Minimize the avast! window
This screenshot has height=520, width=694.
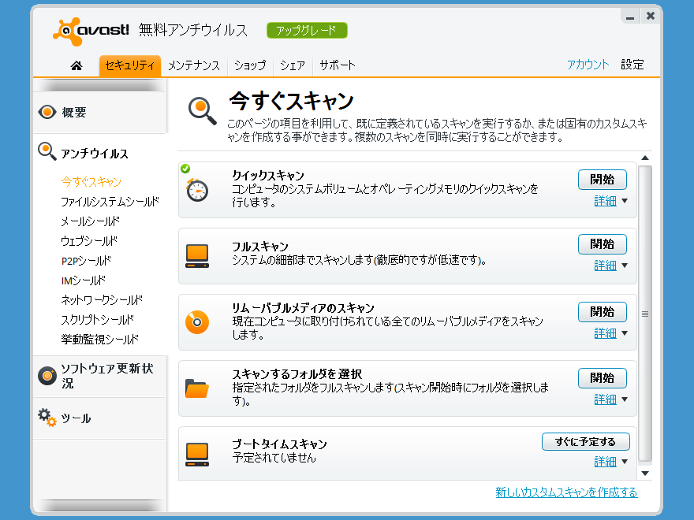(x=630, y=17)
